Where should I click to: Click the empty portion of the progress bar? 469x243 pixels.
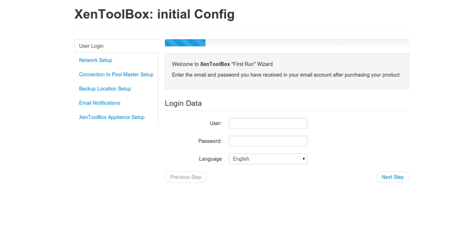point(307,43)
